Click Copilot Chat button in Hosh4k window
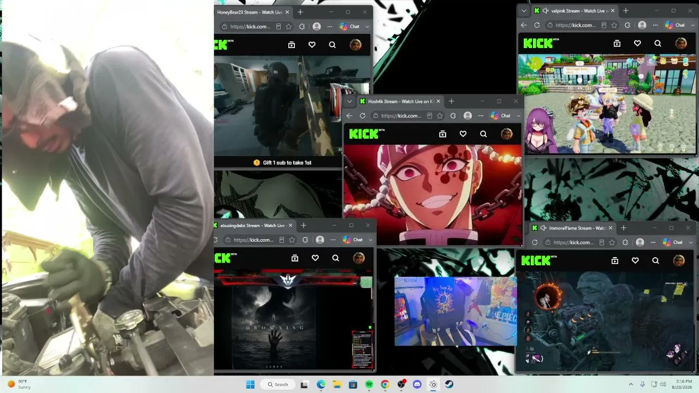Viewport: 699px width, 393px height. (x=501, y=116)
